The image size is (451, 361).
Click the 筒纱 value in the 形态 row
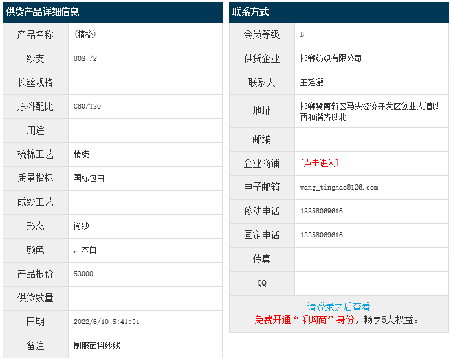tap(82, 226)
